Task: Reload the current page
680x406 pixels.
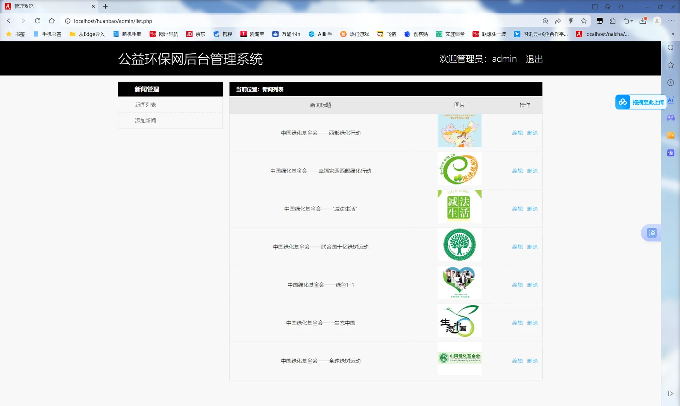Action: pos(37,21)
